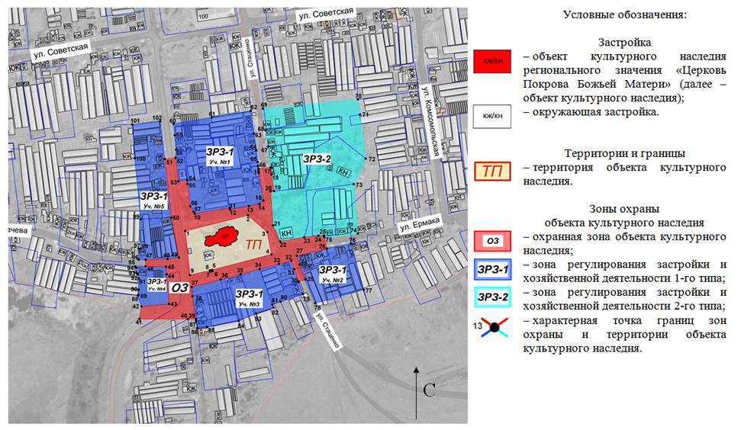
Task: Click the white surrounding buildings swatch in legend
Action: pyautogui.click(x=492, y=116)
